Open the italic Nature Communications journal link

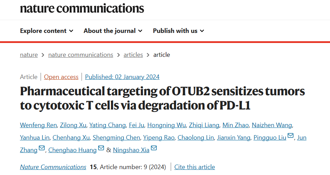[53, 167]
